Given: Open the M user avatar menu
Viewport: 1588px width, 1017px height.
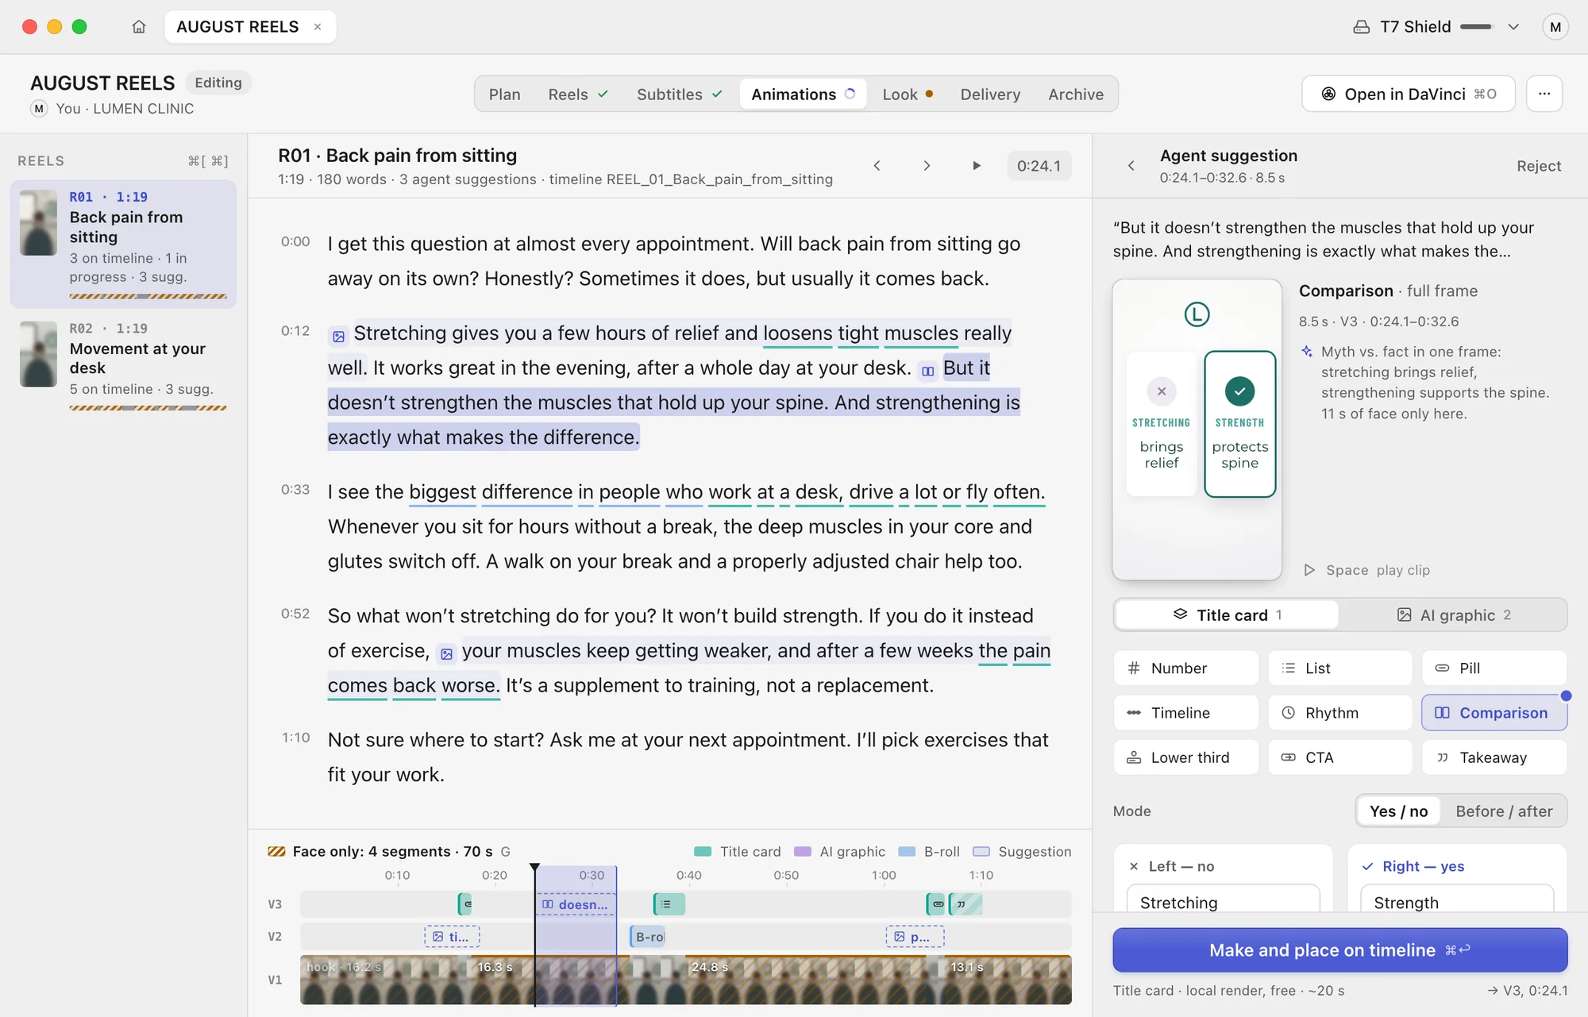Looking at the screenshot, I should click(1555, 27).
